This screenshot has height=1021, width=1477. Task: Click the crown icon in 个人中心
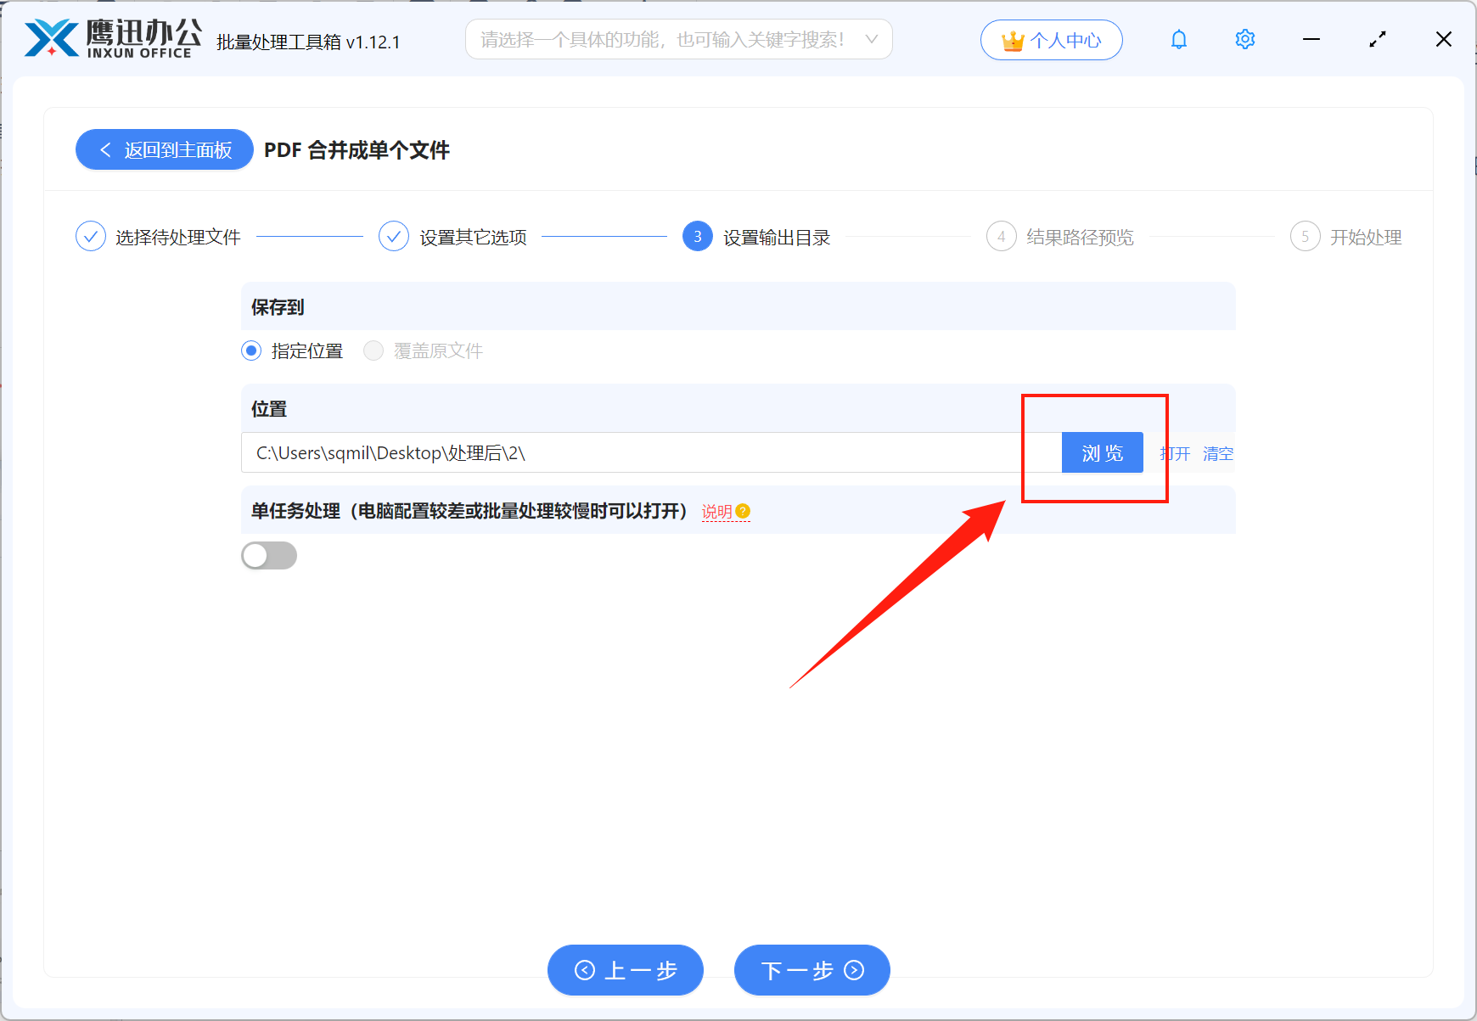click(x=1012, y=39)
